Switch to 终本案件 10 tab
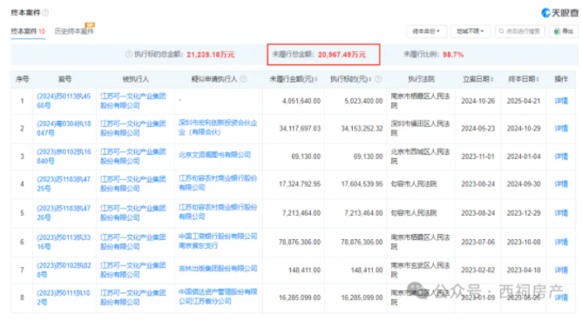Viewport: 582px width, 320px height. 28,31
